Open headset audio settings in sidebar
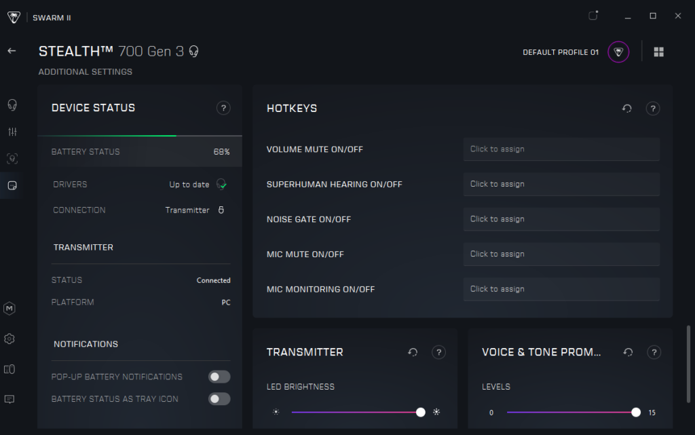 point(12,105)
